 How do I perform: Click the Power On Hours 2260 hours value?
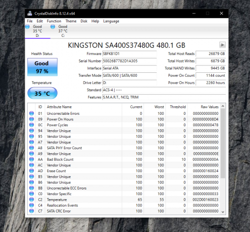coord(210,83)
